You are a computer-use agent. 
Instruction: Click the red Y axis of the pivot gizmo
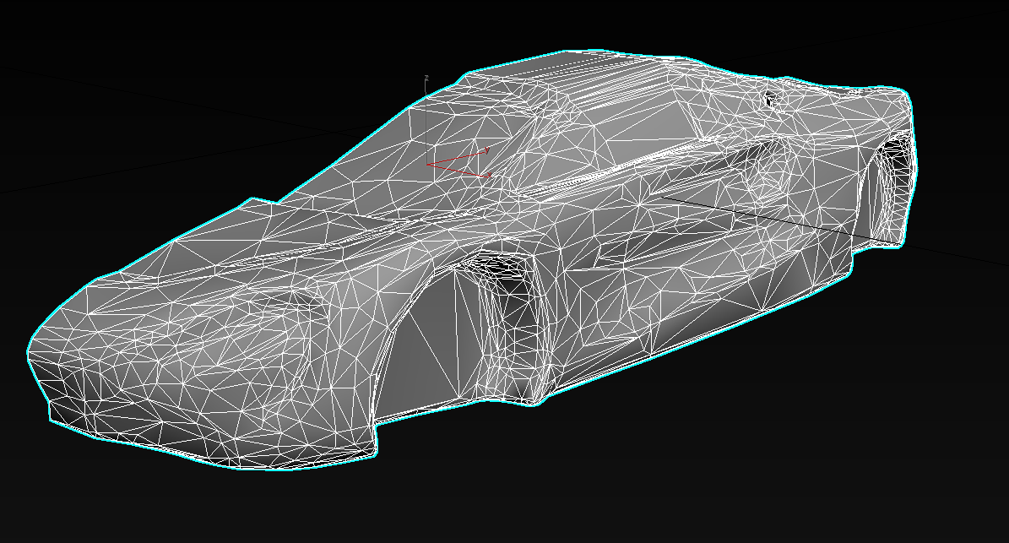tap(456, 157)
